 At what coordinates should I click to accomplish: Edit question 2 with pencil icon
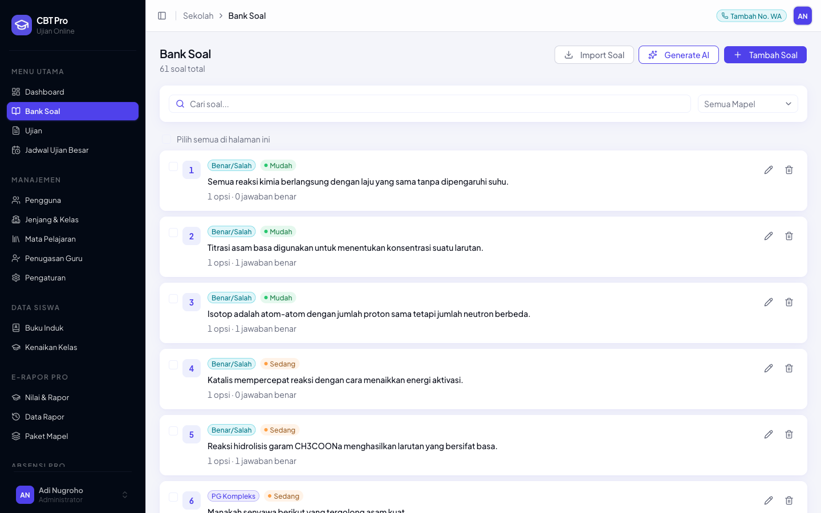[x=769, y=236]
